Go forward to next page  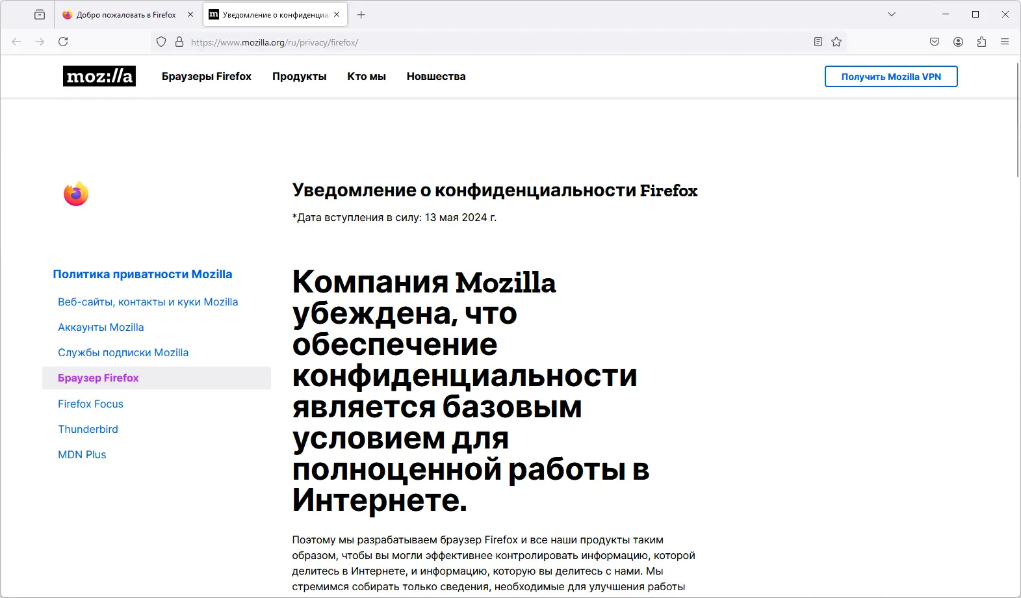(x=40, y=42)
